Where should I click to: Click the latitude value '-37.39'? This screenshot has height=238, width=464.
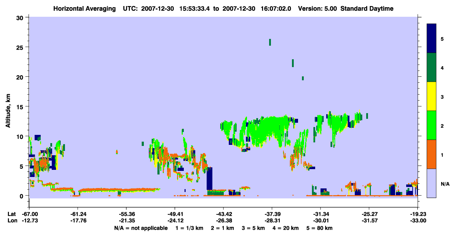pyautogui.click(x=272, y=214)
